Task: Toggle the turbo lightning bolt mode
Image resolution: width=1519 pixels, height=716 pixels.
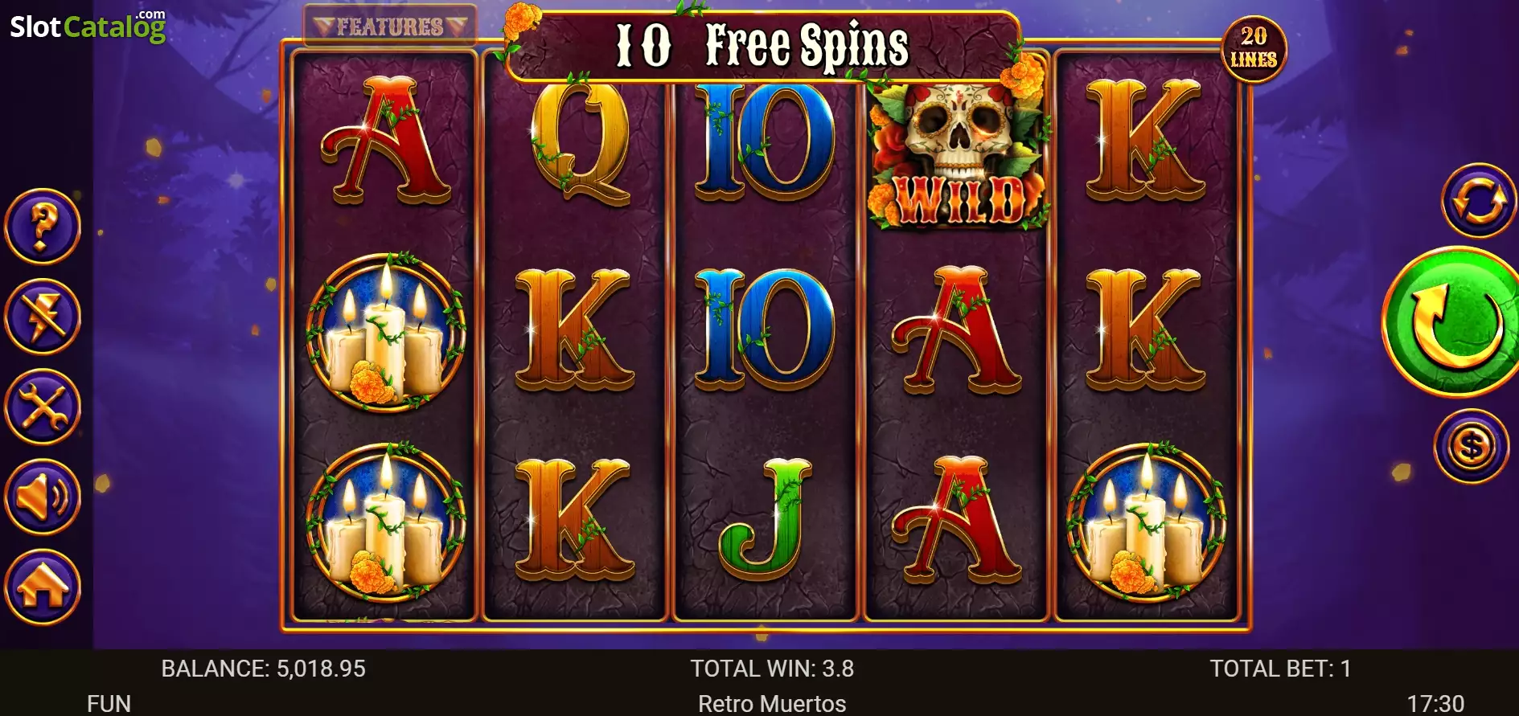Action: (x=43, y=317)
